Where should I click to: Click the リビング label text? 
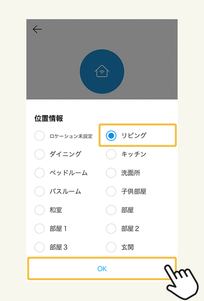tap(134, 135)
